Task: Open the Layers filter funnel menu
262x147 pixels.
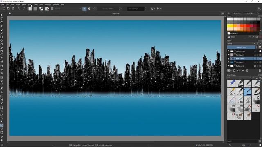Action: [x=258, y=44]
